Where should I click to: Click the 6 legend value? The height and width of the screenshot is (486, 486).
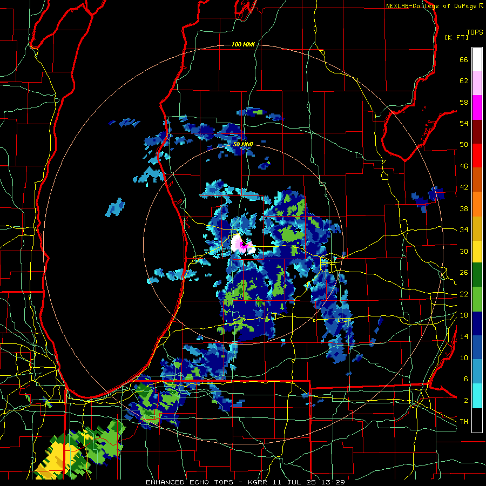click(x=465, y=379)
